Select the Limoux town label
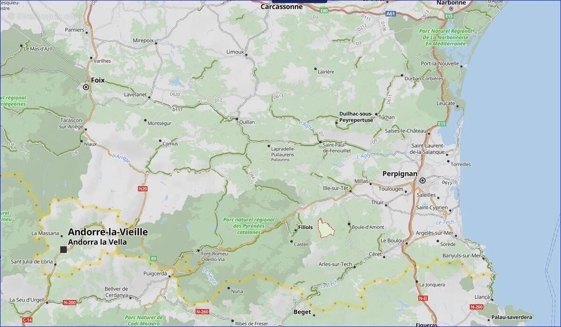 click(x=235, y=51)
